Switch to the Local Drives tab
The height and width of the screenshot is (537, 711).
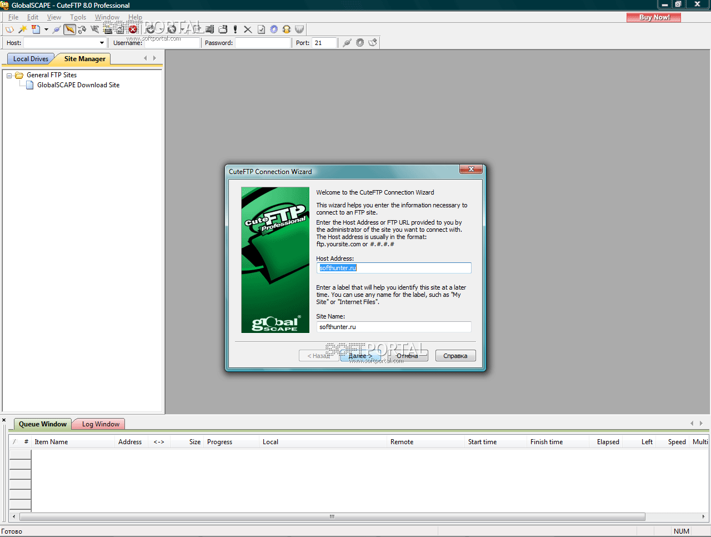[31, 59]
